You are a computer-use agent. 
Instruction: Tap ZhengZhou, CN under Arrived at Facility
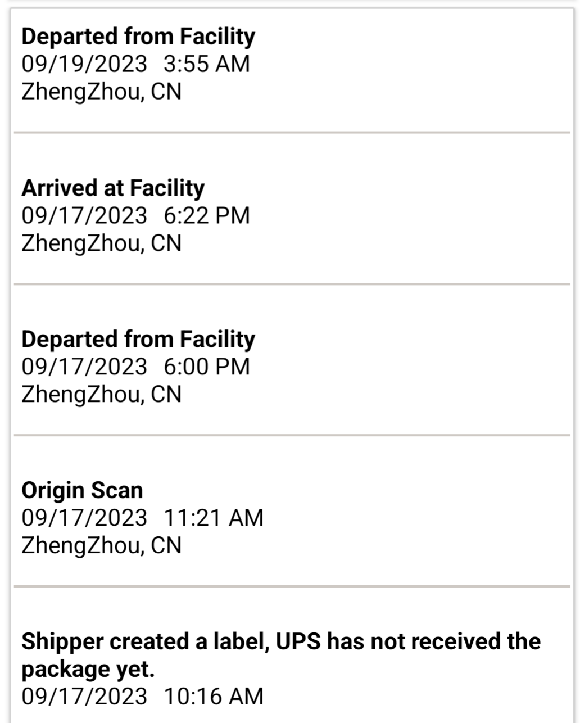click(102, 243)
